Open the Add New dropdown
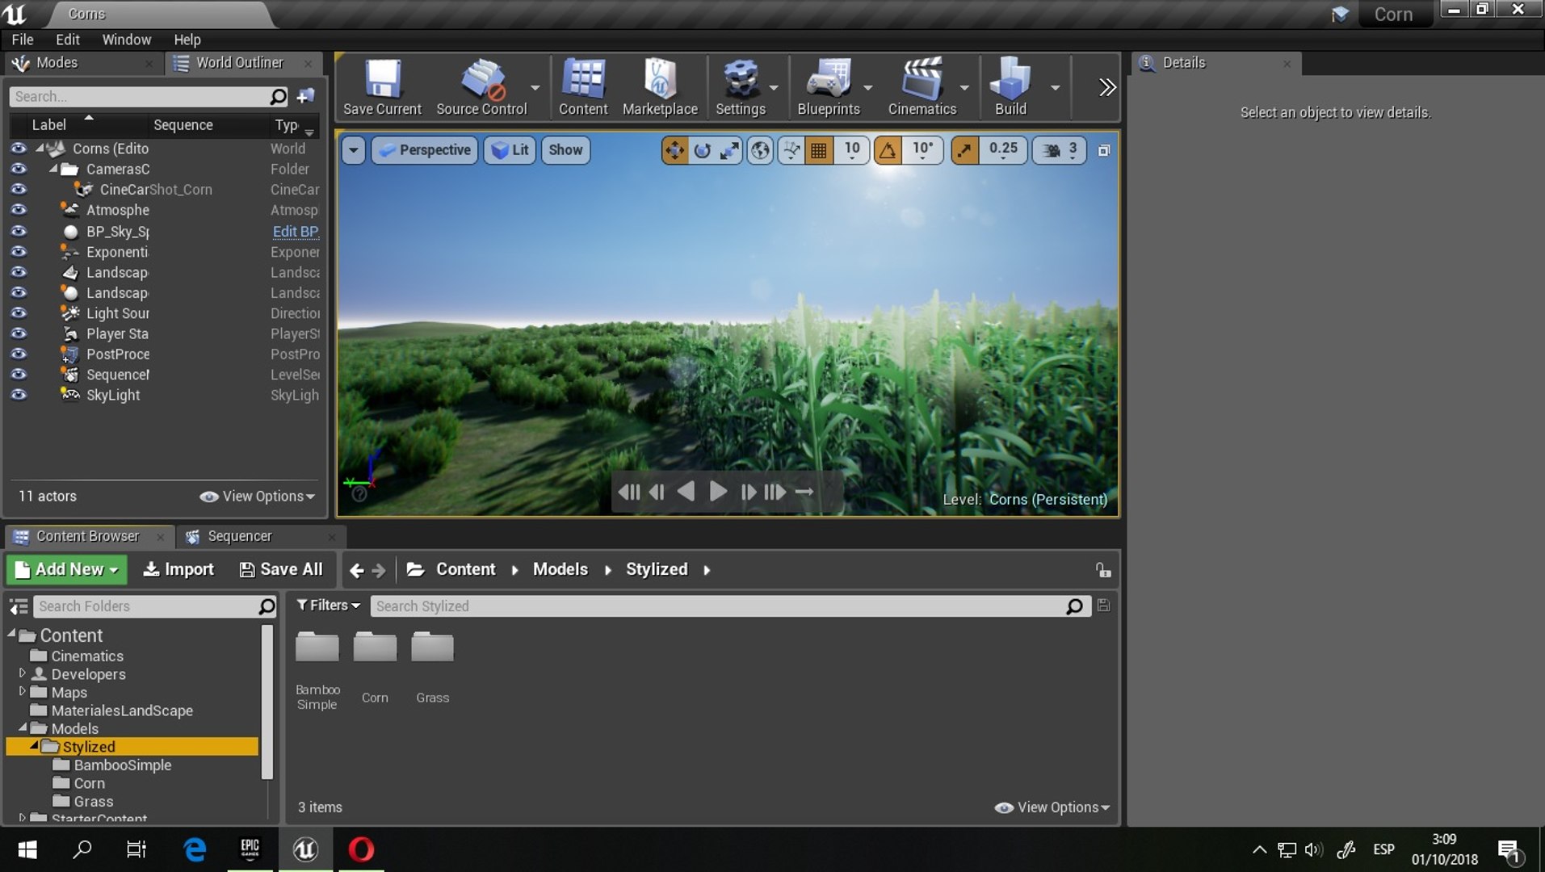The image size is (1545, 872). [x=67, y=569]
